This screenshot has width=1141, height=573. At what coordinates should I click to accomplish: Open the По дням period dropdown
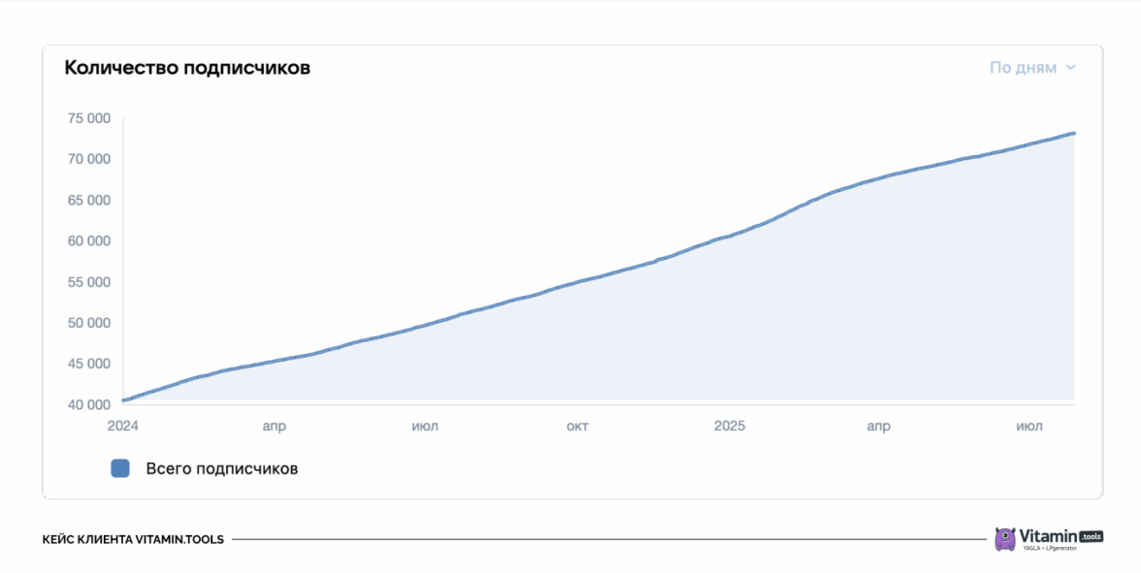pyautogui.click(x=1023, y=68)
